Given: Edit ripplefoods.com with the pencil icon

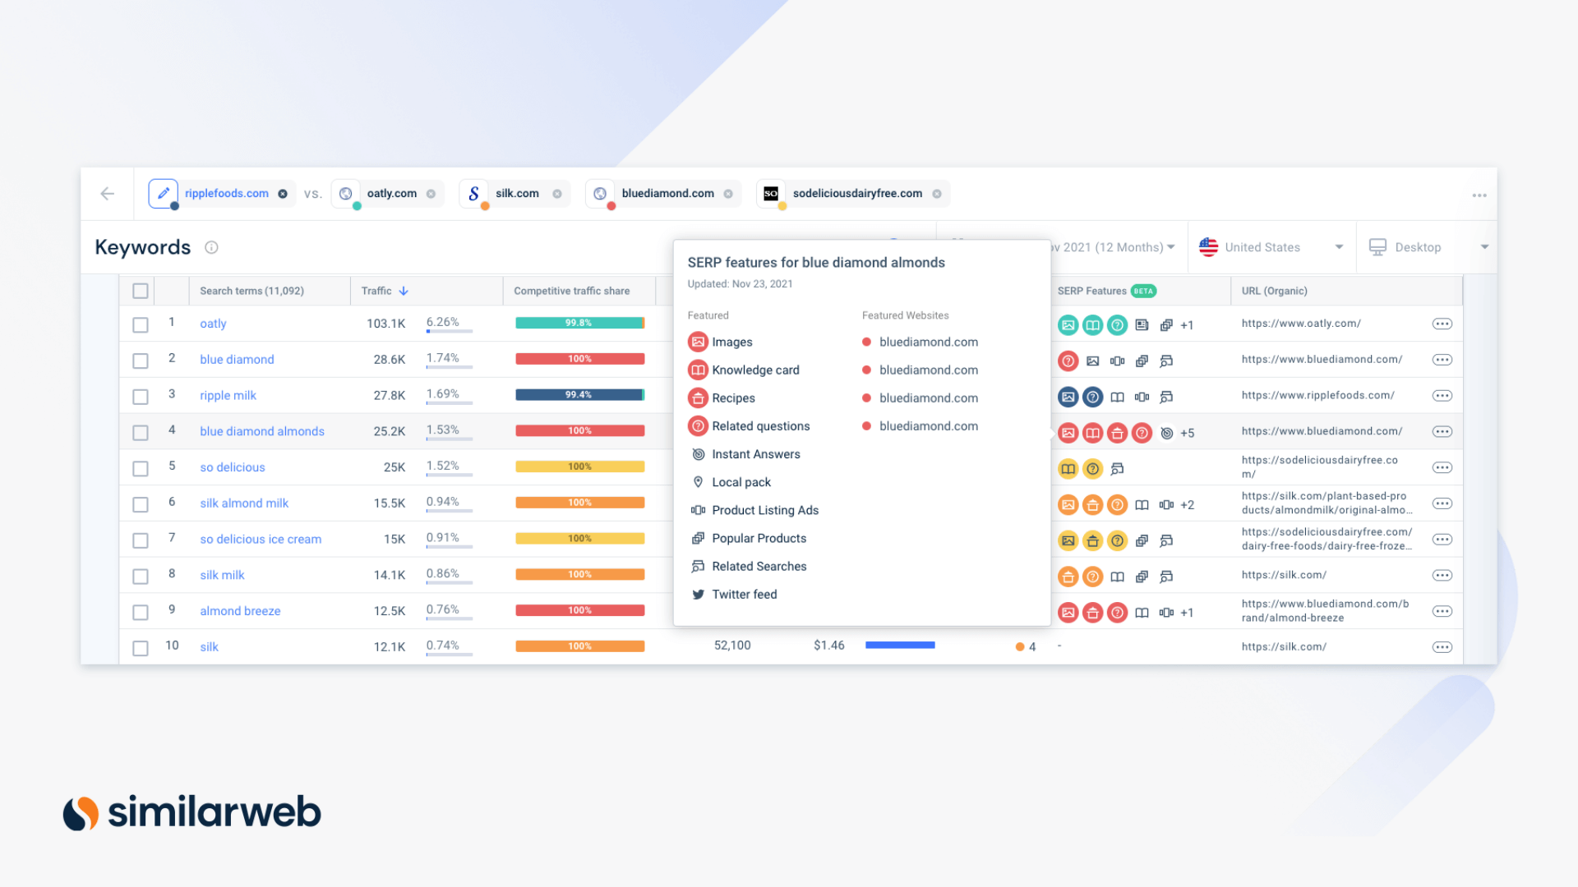Looking at the screenshot, I should click(163, 194).
